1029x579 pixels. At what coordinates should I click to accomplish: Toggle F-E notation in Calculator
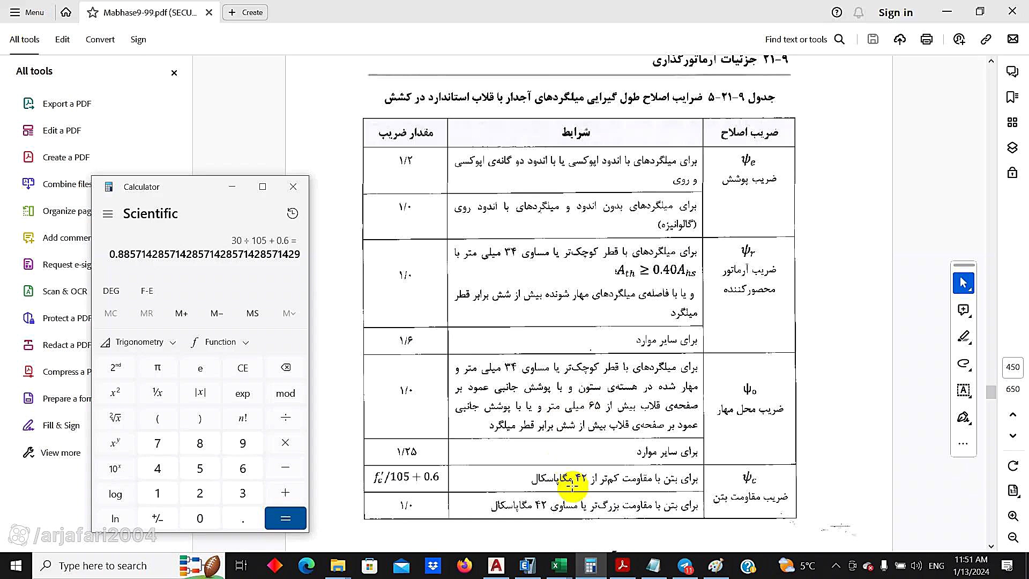[147, 291]
